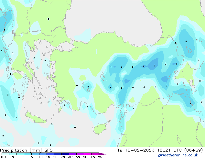Screen dimensions: 205x158
Task: Click the legend label "30"
Action: (70, 157)
